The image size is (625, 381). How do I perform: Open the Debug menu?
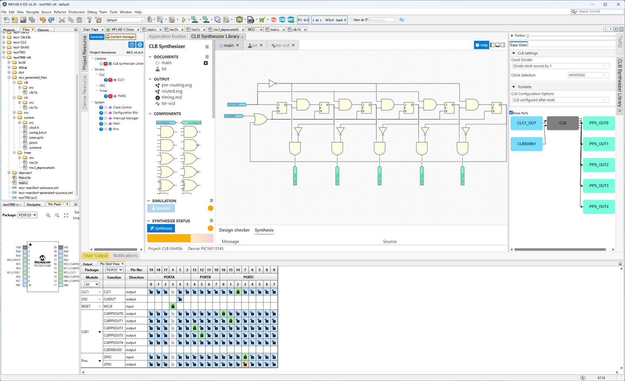(x=92, y=12)
